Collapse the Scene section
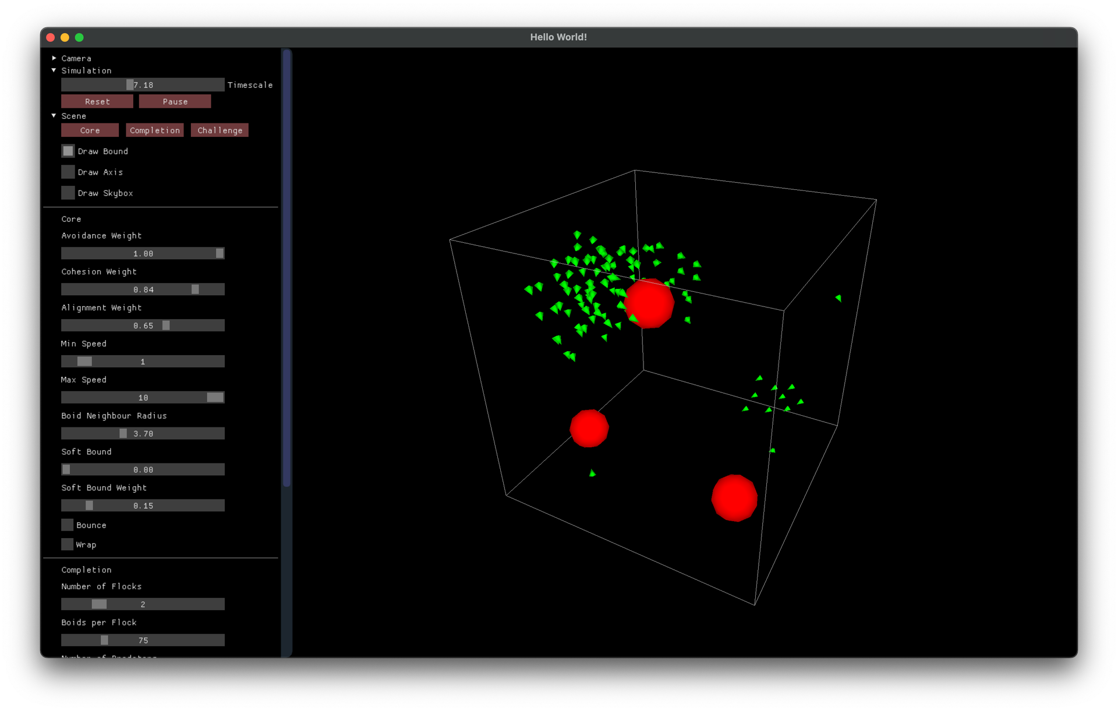The height and width of the screenshot is (711, 1118). [x=54, y=116]
